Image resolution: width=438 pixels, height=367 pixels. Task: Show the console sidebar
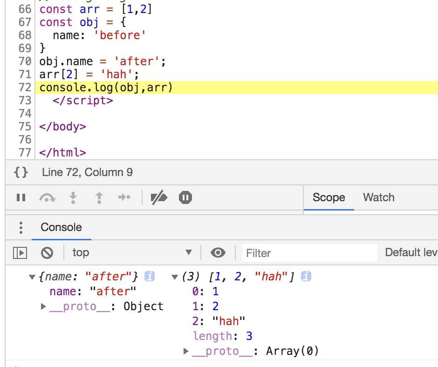pyautogui.click(x=20, y=253)
